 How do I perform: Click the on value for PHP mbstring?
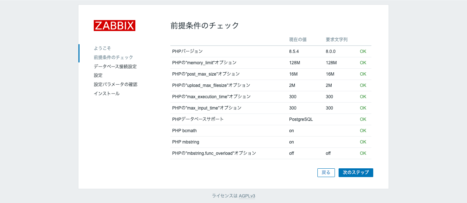pyautogui.click(x=292, y=142)
